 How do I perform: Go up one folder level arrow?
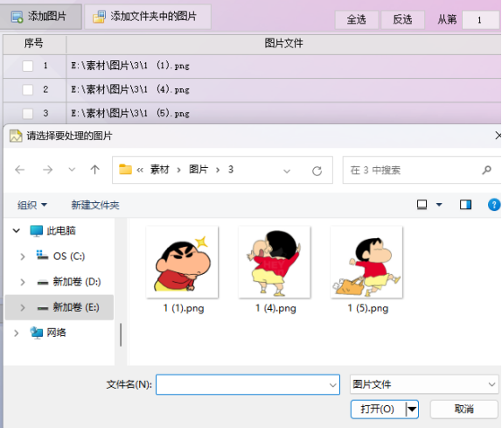pyautogui.click(x=94, y=170)
